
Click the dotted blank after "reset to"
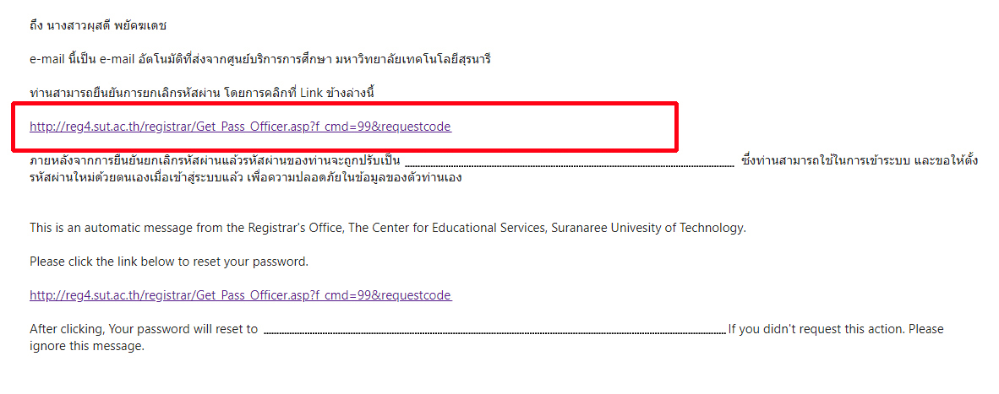click(x=494, y=331)
